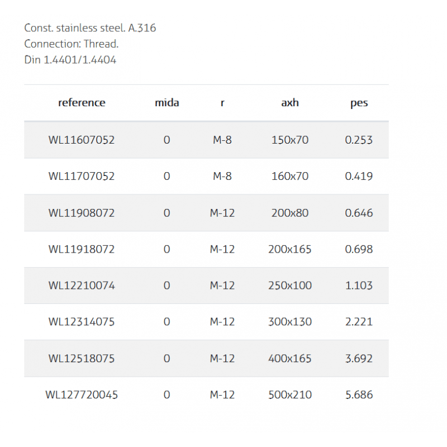This screenshot has width=447, height=447.
Task: Click the pes column header
Action: 359,103
